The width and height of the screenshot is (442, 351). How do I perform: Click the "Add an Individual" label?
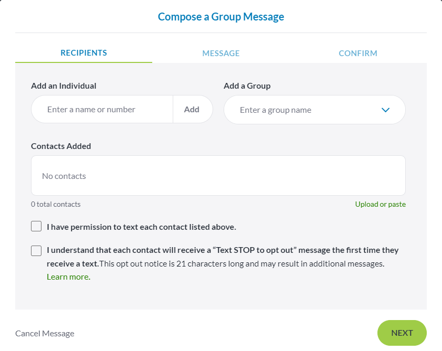point(64,86)
